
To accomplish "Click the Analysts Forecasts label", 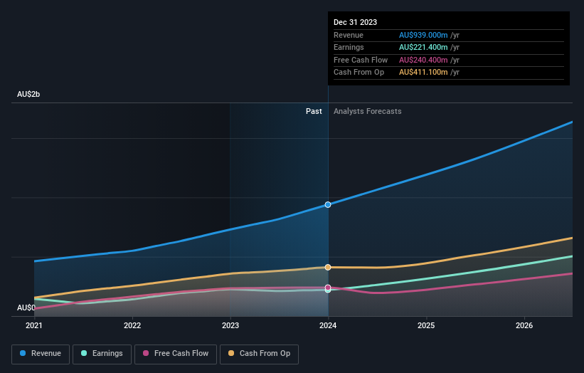I will (367, 112).
